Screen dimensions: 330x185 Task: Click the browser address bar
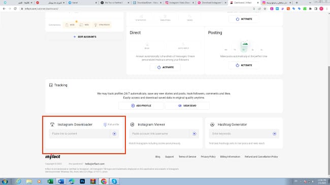click(x=135, y=9)
